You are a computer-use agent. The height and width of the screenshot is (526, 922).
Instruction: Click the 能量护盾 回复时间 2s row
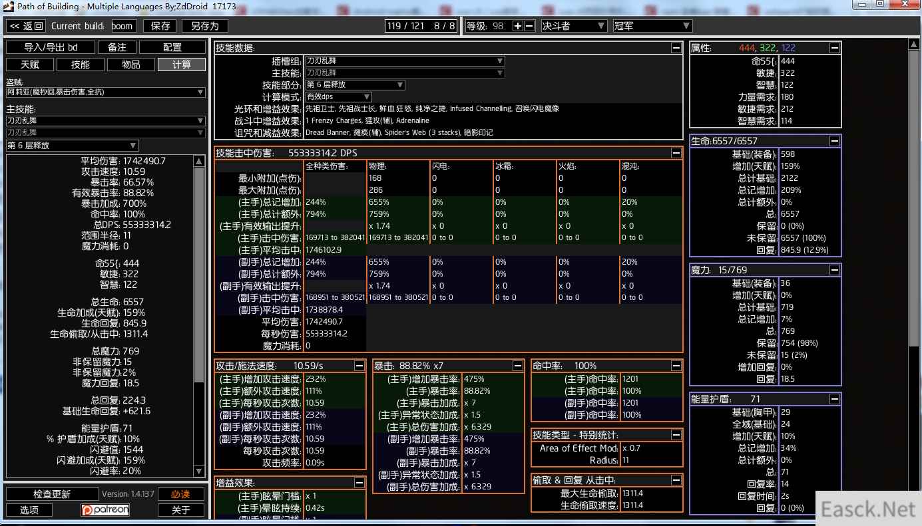coord(766,496)
